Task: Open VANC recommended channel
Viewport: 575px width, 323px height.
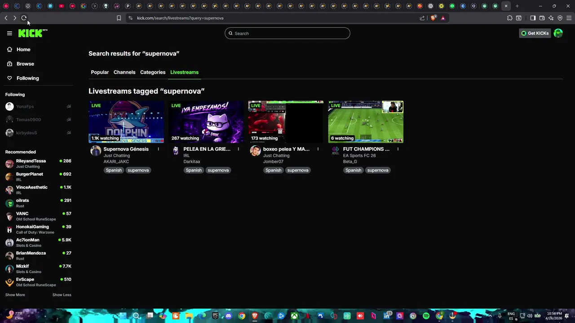Action: coord(38,216)
